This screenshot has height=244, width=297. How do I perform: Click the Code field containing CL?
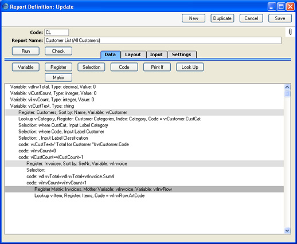coord(57,32)
